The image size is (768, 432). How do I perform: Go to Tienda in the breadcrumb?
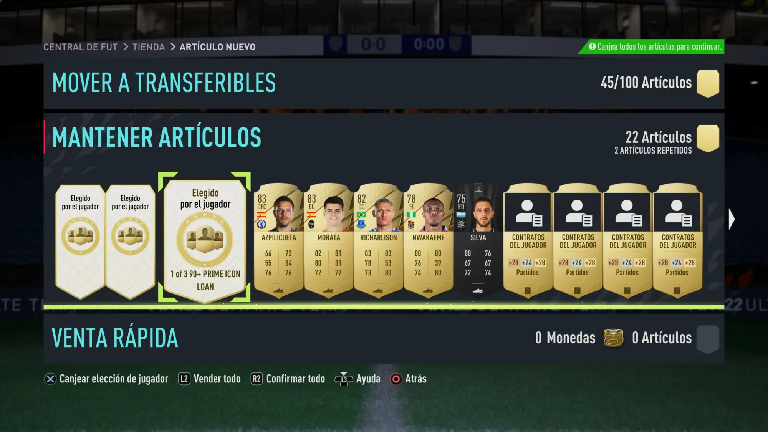pos(149,47)
